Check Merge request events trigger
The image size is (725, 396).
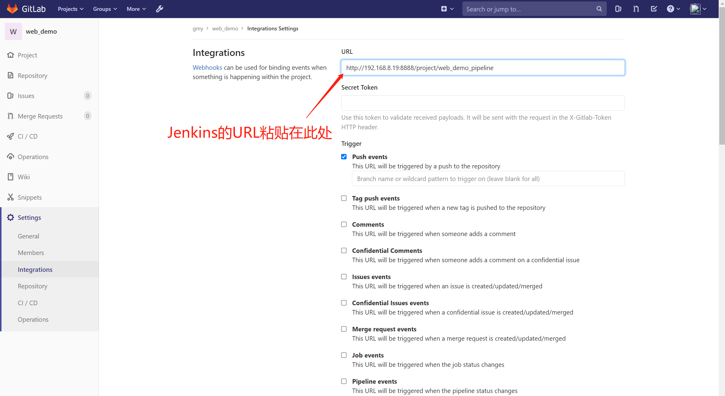pyautogui.click(x=344, y=329)
